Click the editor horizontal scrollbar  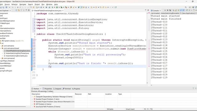(x=80, y=85)
